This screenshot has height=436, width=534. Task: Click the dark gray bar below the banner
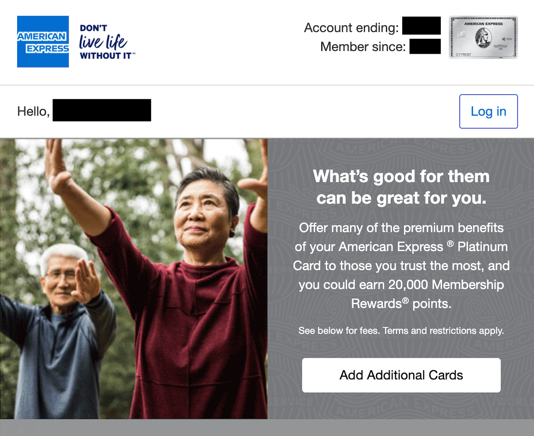[267, 428]
